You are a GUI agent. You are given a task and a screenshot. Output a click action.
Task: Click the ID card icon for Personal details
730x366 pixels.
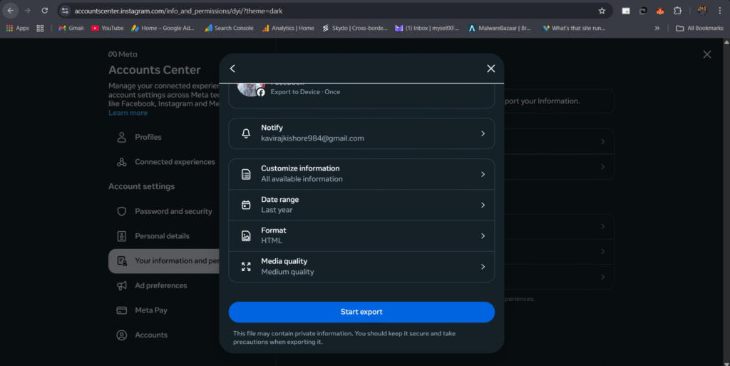(121, 236)
